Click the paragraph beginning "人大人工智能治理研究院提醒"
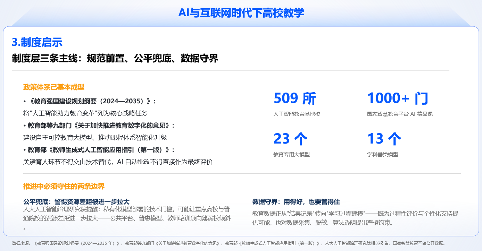The height and width of the screenshot is (251, 482). [x=127, y=218]
